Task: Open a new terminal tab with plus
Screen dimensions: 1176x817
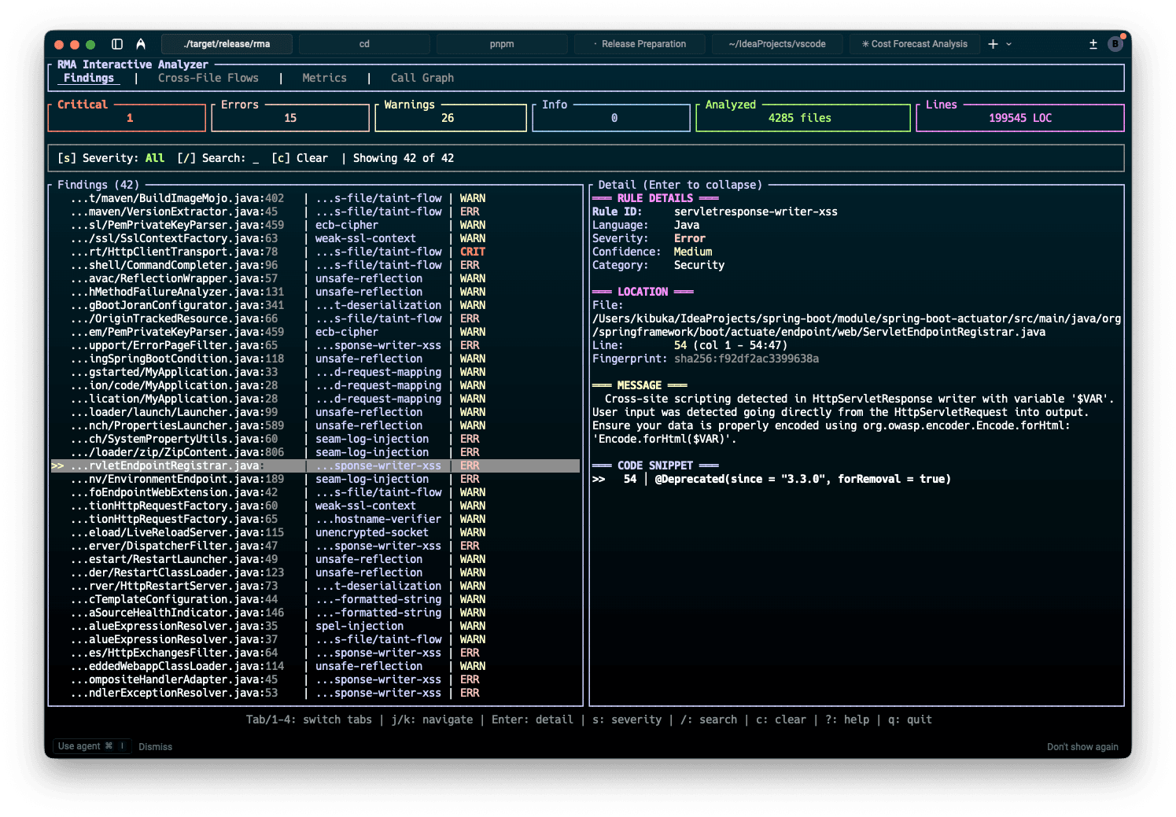Action: point(993,44)
